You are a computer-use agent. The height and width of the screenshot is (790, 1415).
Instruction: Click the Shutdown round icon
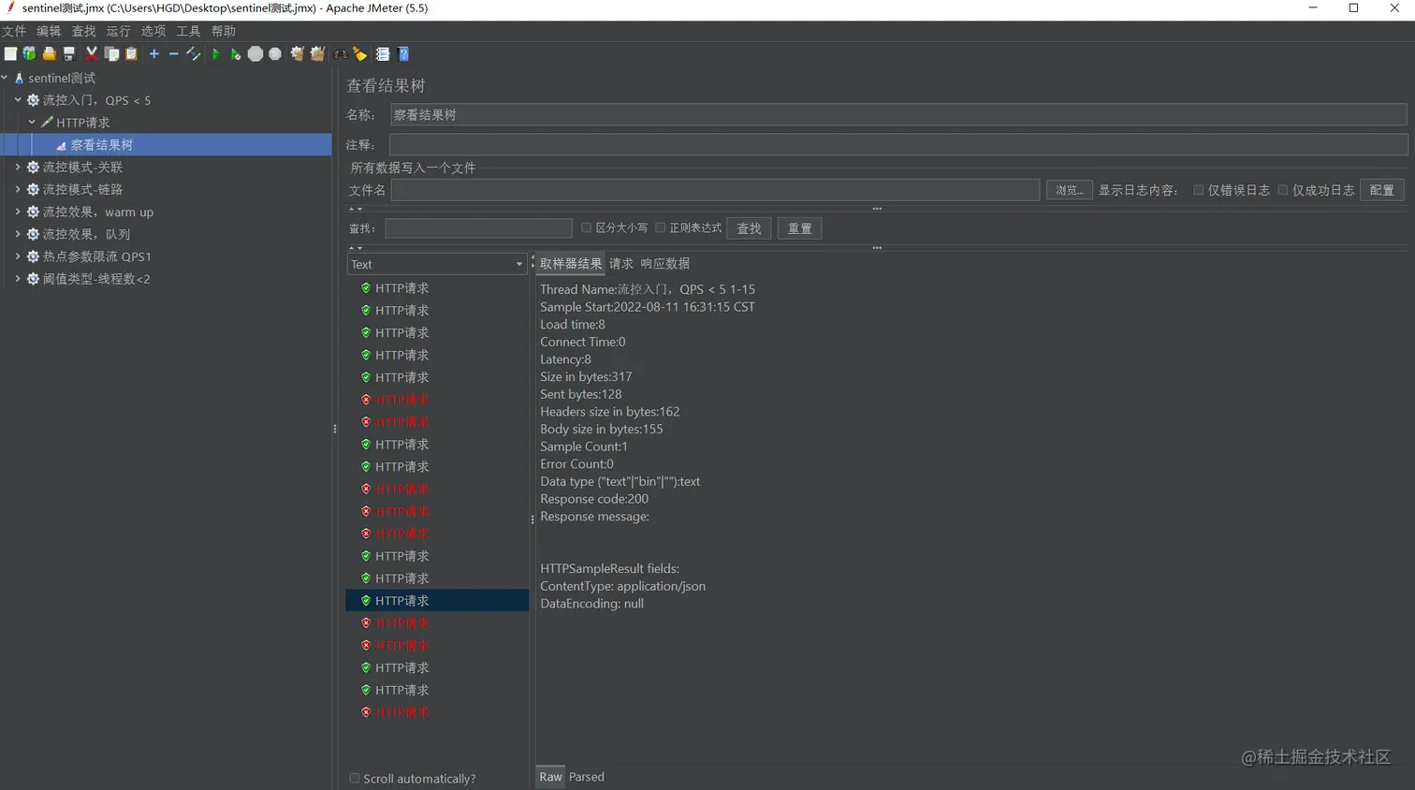tap(275, 54)
